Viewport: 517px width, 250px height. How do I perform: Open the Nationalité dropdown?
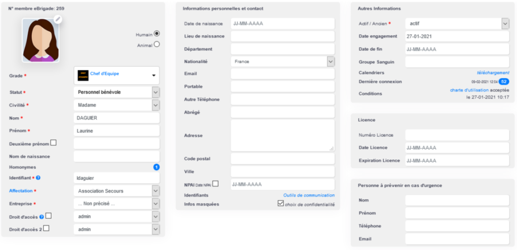pyautogui.click(x=331, y=61)
